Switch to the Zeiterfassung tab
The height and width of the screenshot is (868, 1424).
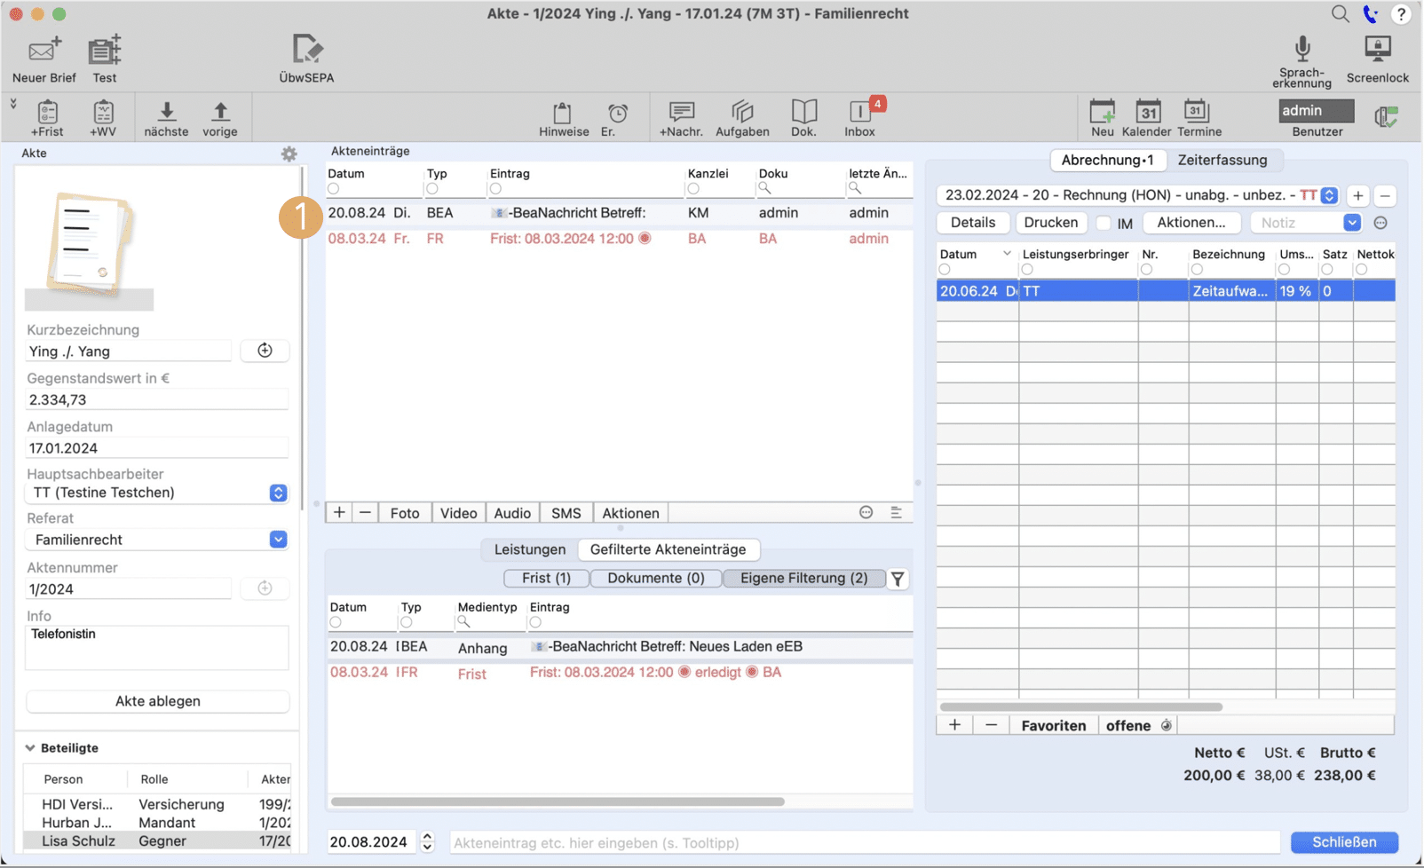pyautogui.click(x=1222, y=160)
